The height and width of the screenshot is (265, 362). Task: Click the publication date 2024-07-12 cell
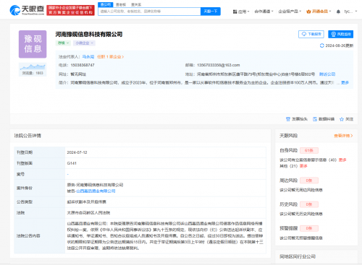[x=165, y=152]
